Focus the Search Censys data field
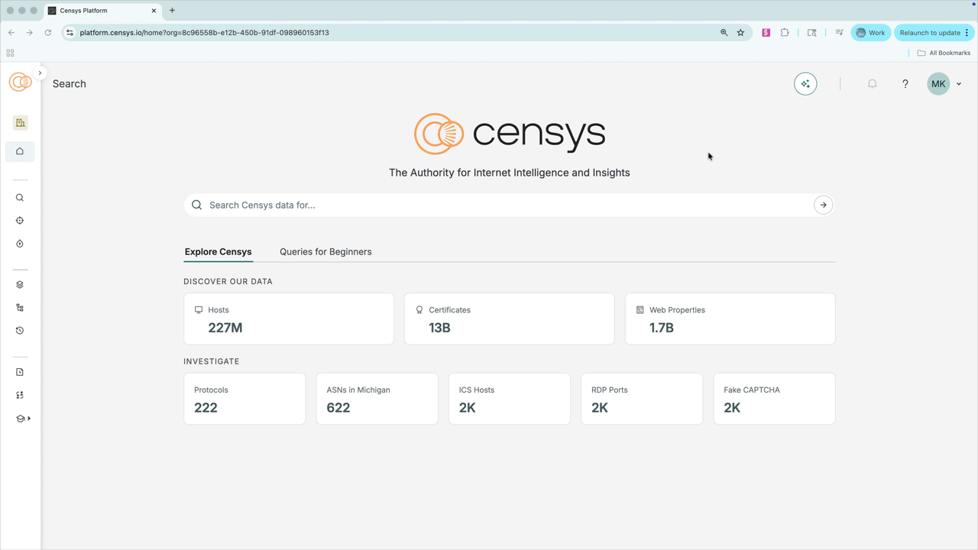This screenshot has height=550, width=978. click(508, 205)
